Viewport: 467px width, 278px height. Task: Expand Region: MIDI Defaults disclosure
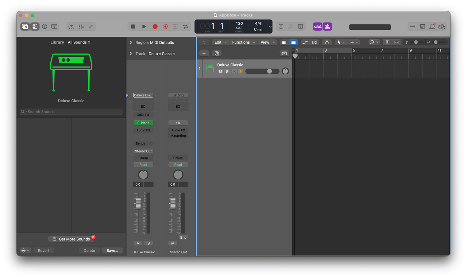pos(131,43)
